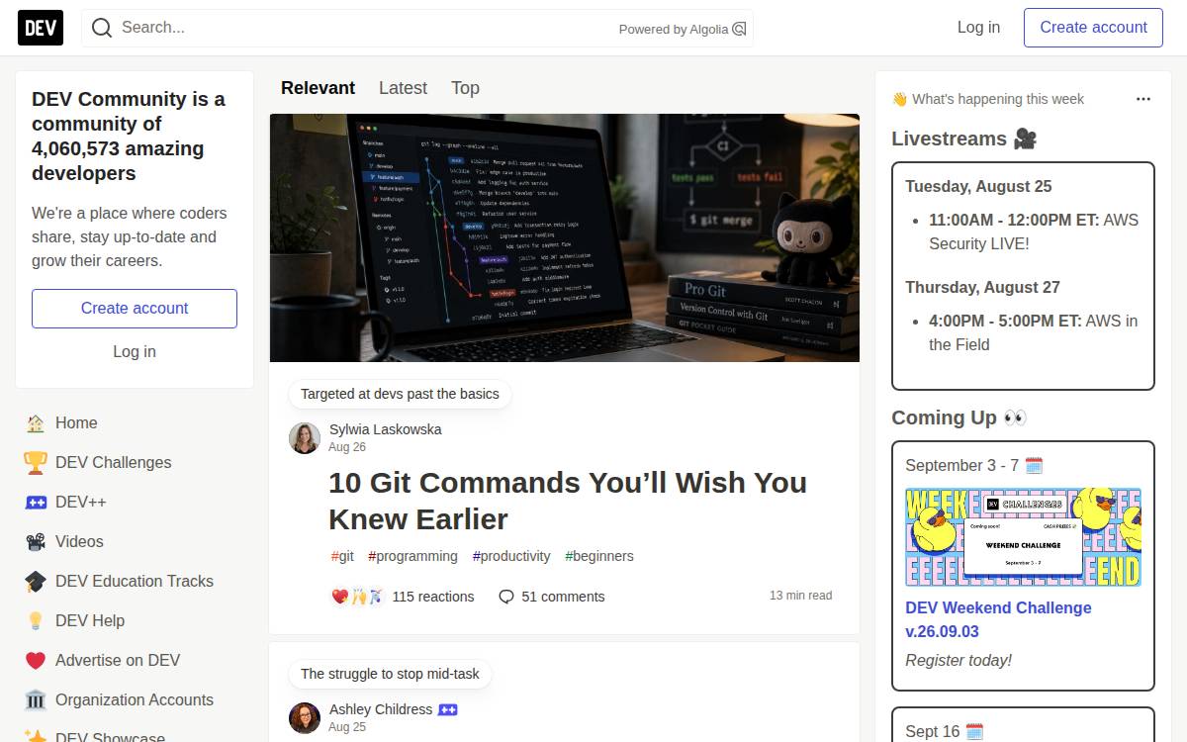Open DEV Help in the sidebar
The width and height of the screenshot is (1187, 742).
click(x=135, y=621)
